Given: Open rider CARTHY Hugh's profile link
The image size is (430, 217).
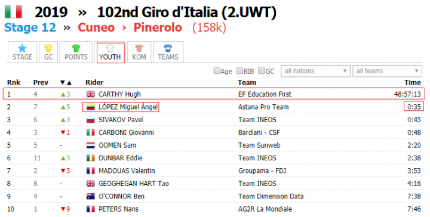Looking at the screenshot, I should click(119, 94).
